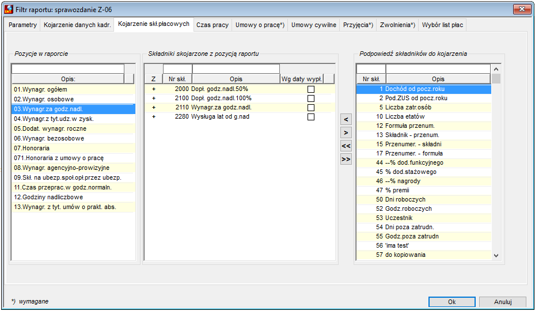Select 01.Wynagr. ogółem row

point(73,89)
